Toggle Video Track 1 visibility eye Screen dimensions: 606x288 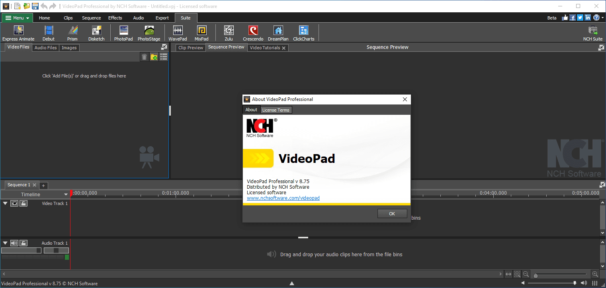pyautogui.click(x=14, y=203)
